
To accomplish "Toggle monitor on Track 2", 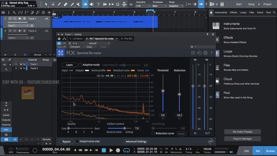I will tap(24, 31).
